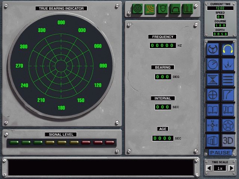Click the first green signal level light
The image size is (239, 179).
(14, 142)
